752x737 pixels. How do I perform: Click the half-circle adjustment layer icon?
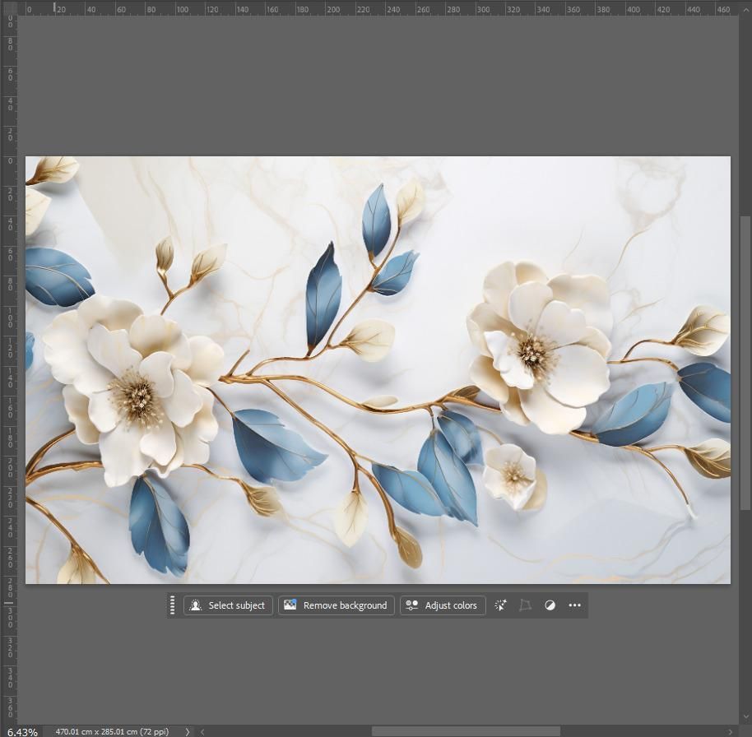click(550, 605)
